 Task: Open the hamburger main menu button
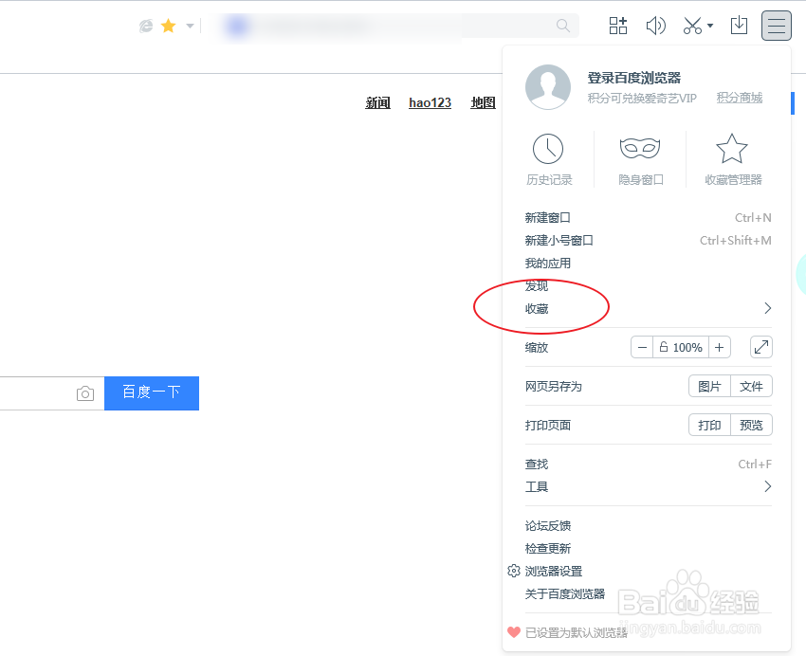click(x=777, y=26)
